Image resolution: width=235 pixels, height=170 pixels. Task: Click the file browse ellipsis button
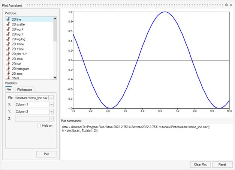[52, 98]
